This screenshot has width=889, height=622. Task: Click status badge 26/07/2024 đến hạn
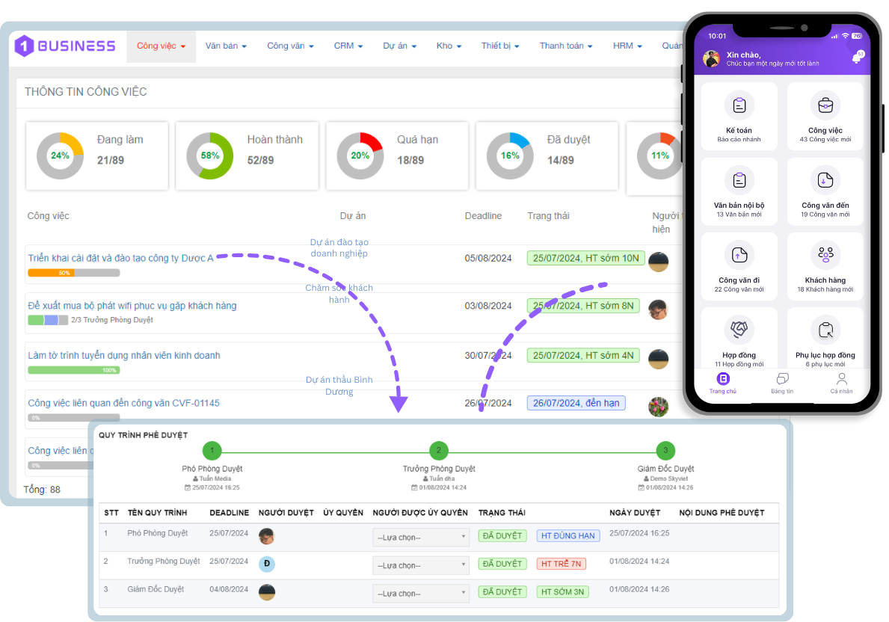click(x=576, y=403)
